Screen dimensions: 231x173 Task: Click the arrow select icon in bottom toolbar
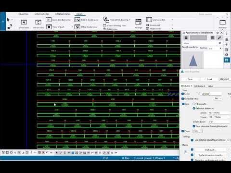click(x=57, y=152)
